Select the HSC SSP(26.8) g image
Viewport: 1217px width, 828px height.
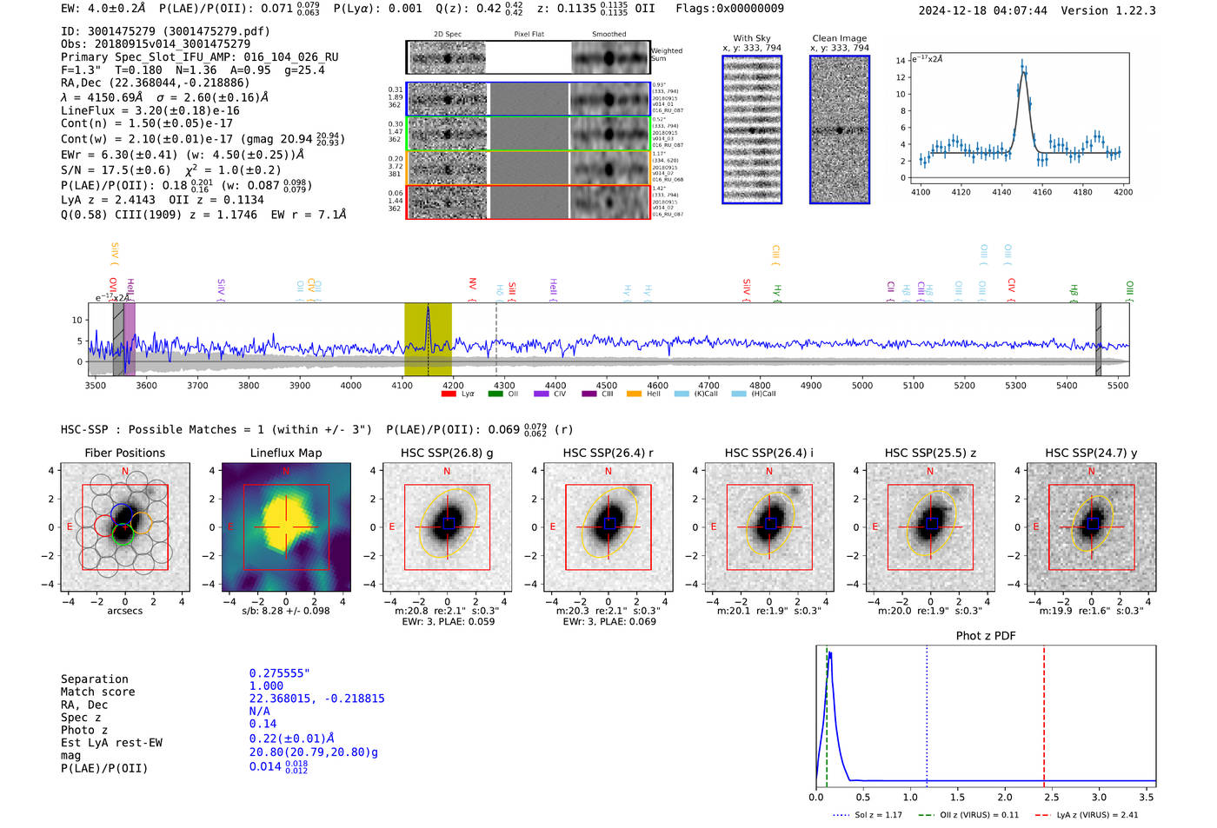pos(447,527)
